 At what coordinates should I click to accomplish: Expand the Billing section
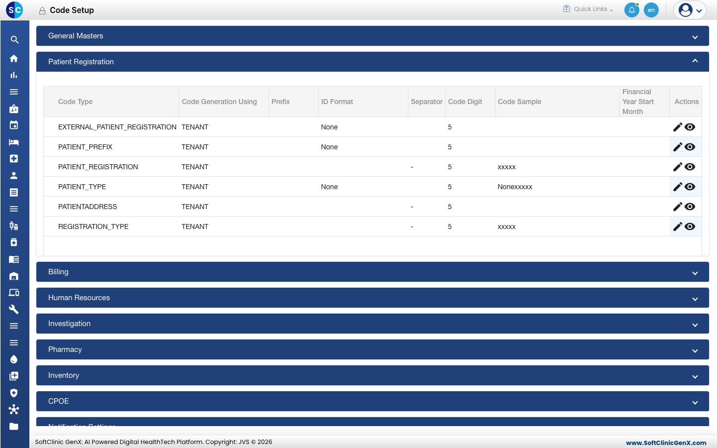click(x=372, y=272)
